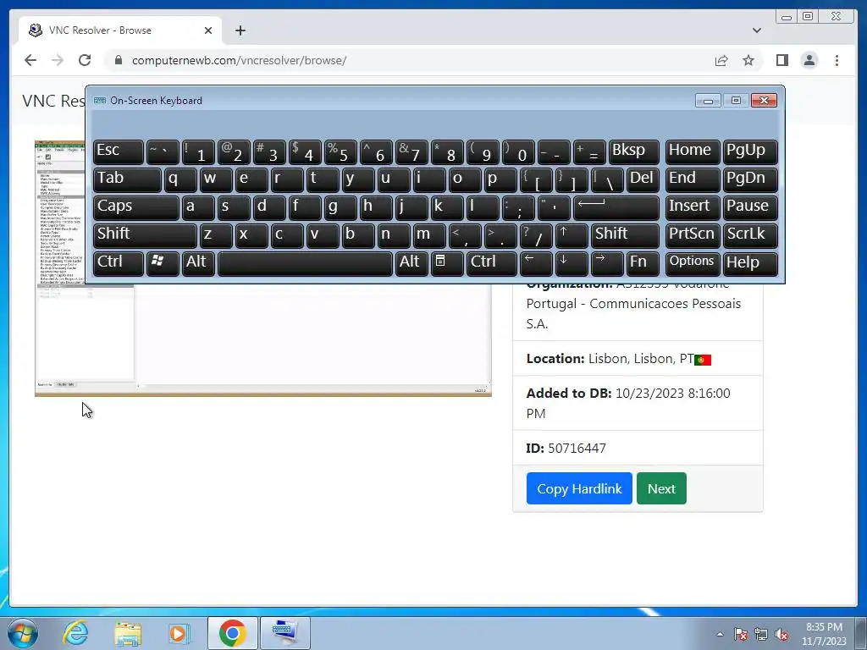The height and width of the screenshot is (650, 867).
Task: Click the Home key
Action: [693, 151]
